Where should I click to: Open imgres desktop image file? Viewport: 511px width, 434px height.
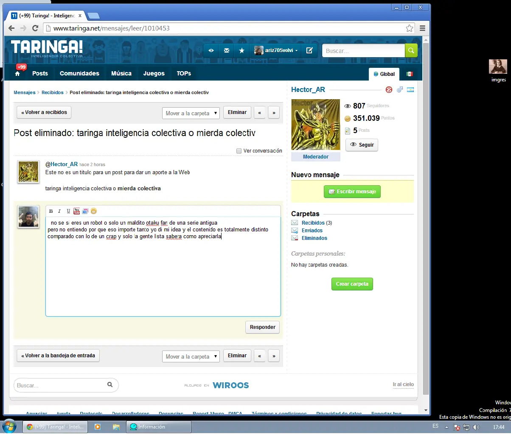[498, 70]
